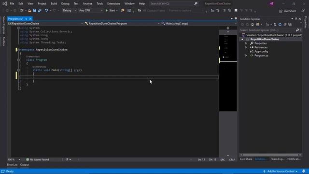
Task: Collapse the Main method code block
Action: [x=18, y=70]
